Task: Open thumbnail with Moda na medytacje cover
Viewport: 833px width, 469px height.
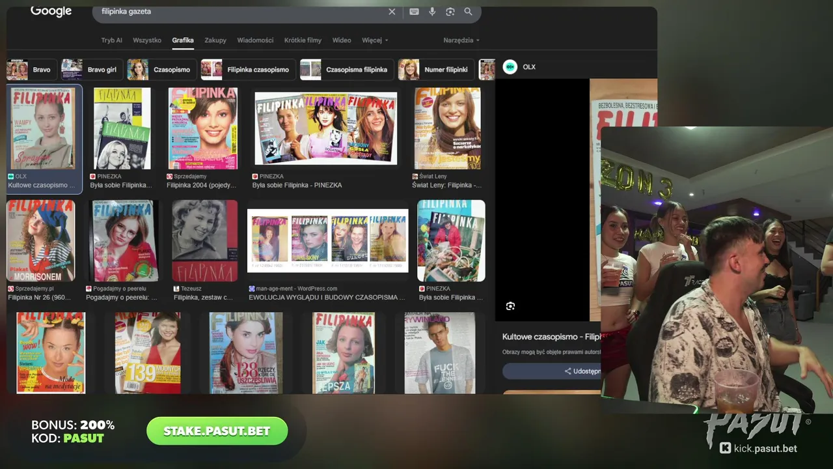Action: (51, 352)
